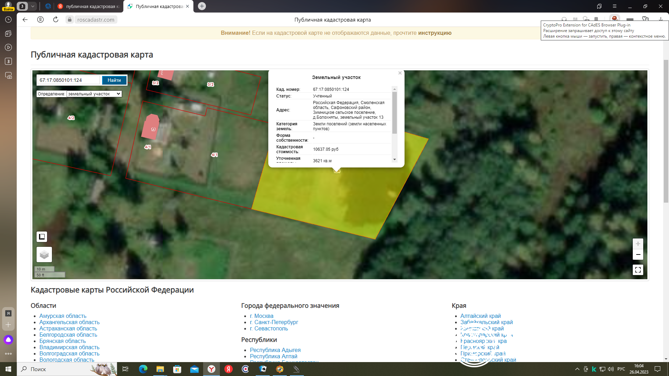Viewport: 669px width, 376px height.
Task: Open Windows Start menu
Action: coord(8,369)
